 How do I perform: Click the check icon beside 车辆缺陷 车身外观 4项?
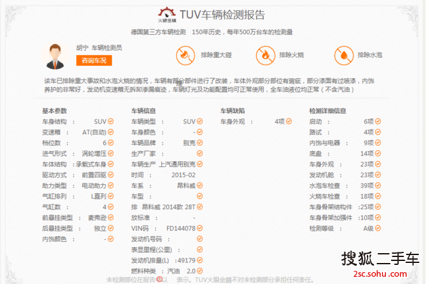[289, 121]
